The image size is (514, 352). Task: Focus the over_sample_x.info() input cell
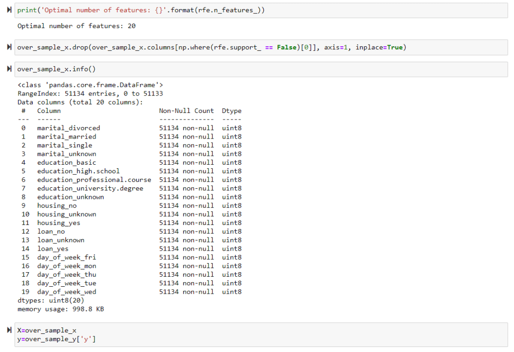251,69
